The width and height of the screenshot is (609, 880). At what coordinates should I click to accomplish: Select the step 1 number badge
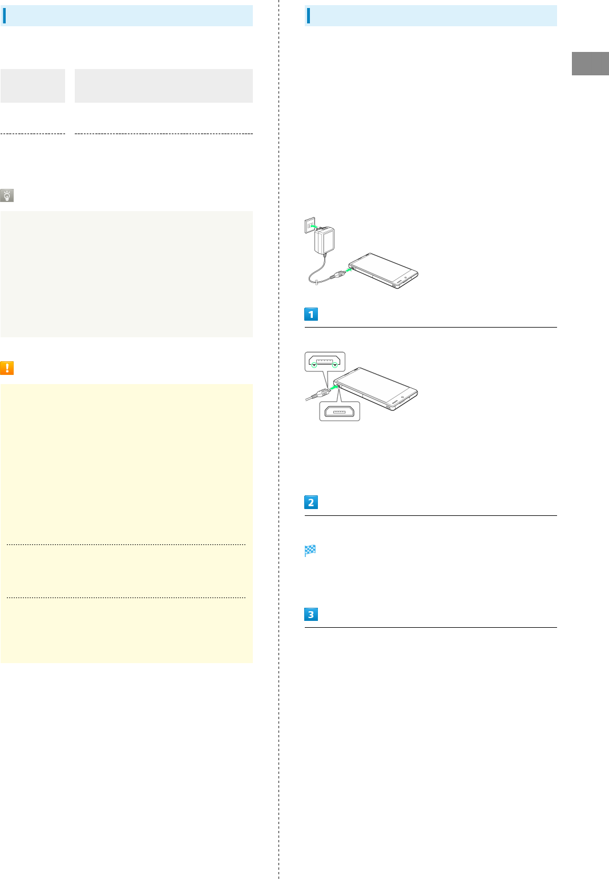coord(311,314)
